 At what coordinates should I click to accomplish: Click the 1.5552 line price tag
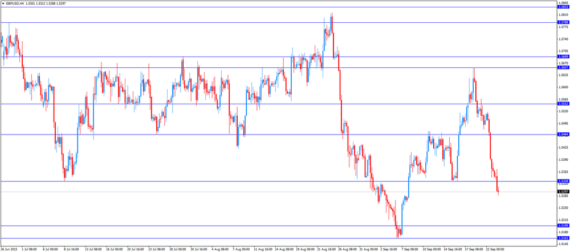pyautogui.click(x=563, y=104)
